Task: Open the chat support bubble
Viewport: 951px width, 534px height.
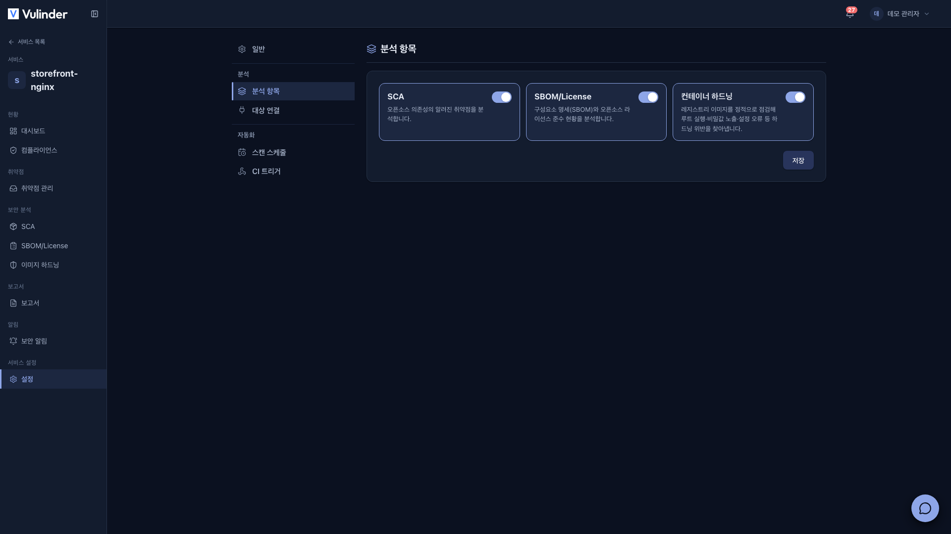Action: (925, 508)
